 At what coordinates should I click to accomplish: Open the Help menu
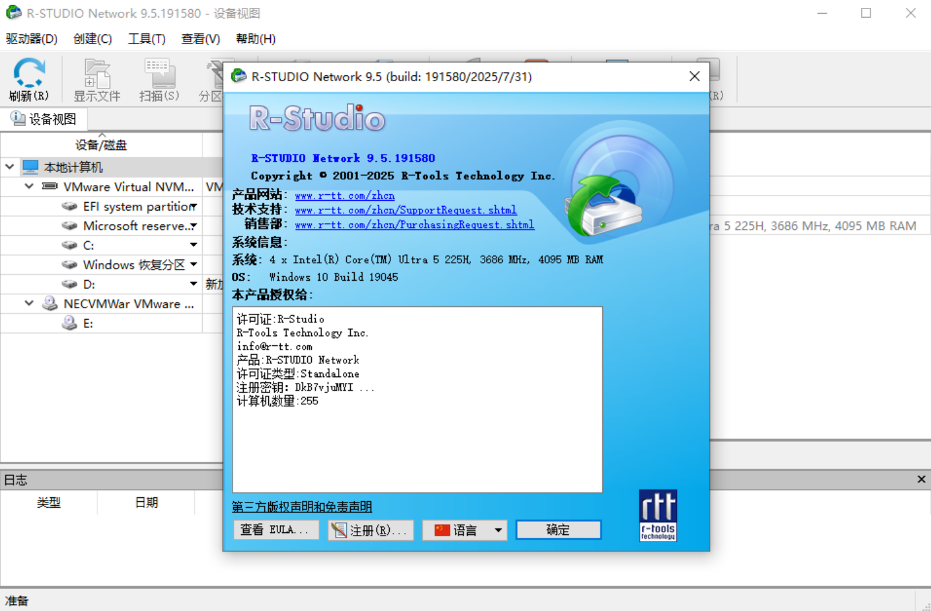[x=255, y=39]
